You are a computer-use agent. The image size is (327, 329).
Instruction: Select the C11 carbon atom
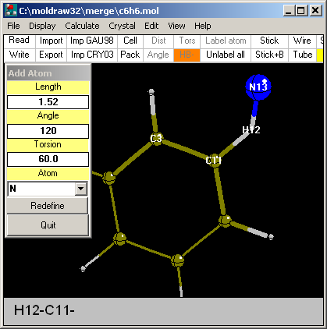(x=214, y=160)
